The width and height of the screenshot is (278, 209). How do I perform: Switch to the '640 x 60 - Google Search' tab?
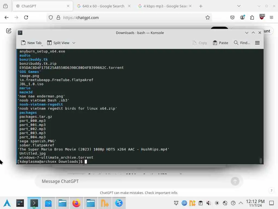pyautogui.click(x=103, y=6)
